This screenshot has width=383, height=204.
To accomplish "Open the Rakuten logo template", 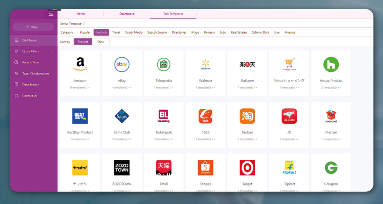I will 247,65.
